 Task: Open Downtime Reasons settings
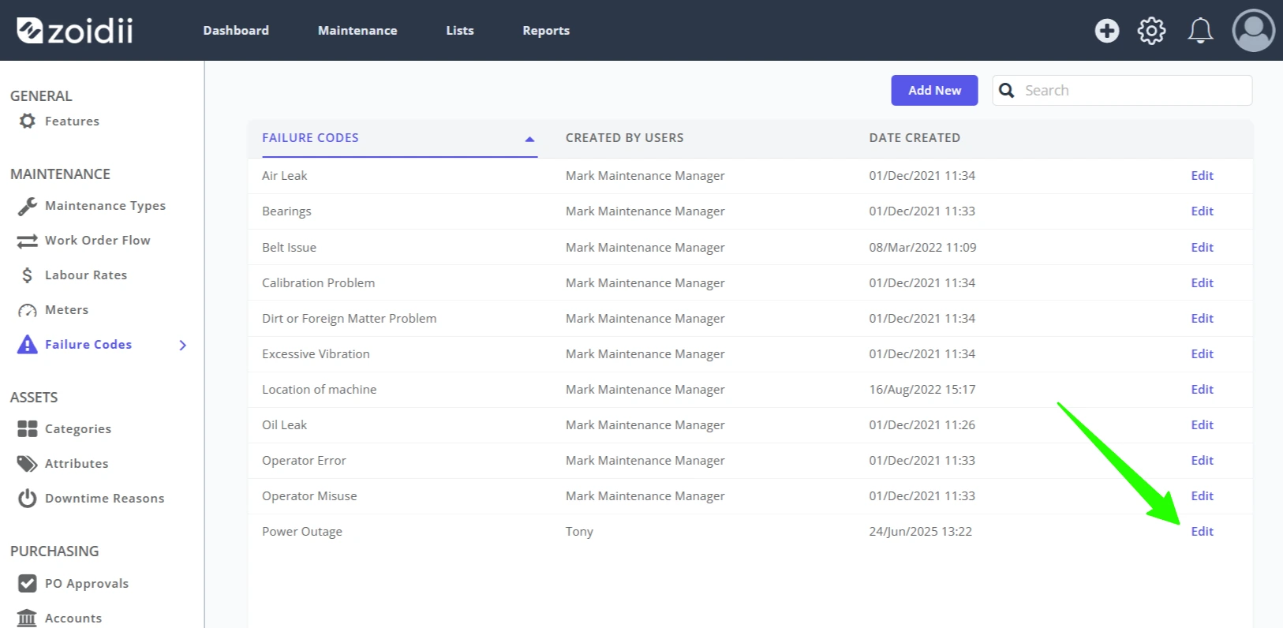pyautogui.click(x=104, y=499)
